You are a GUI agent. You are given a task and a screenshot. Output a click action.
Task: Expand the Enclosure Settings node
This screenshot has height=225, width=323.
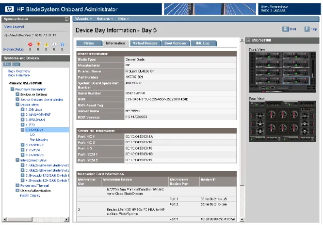point(17,94)
